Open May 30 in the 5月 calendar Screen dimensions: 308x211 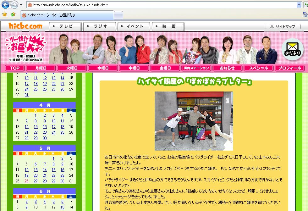pyautogui.click(x=62, y=181)
